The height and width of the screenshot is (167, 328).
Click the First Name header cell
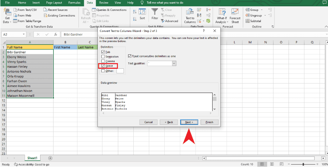65,47
